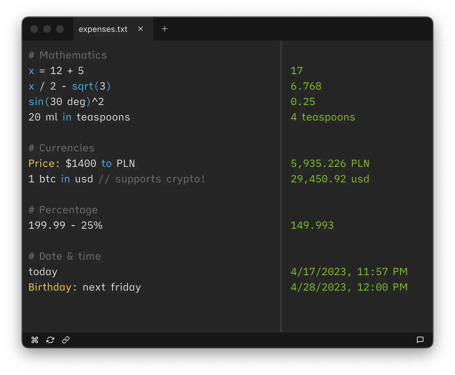Click the result 17
Screen dimensions: 455x375
tap(297, 71)
